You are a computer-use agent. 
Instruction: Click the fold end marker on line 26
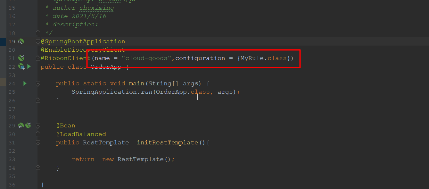tap(38, 100)
